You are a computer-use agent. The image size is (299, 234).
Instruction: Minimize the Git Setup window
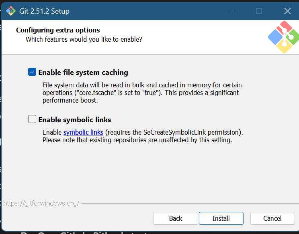(231, 11)
